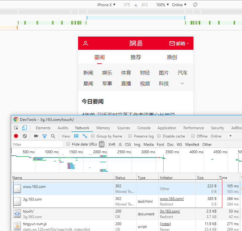242x231 pixels.
Task: Enable Group by frame checkbox
Action: pos(93,136)
